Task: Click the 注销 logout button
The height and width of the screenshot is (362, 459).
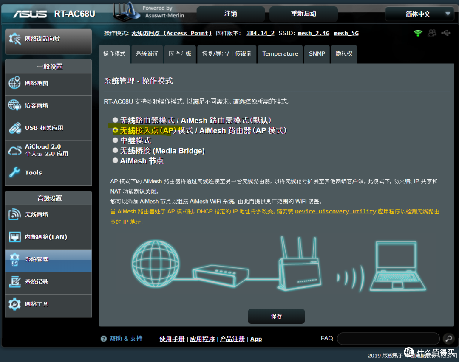Action: [x=231, y=14]
